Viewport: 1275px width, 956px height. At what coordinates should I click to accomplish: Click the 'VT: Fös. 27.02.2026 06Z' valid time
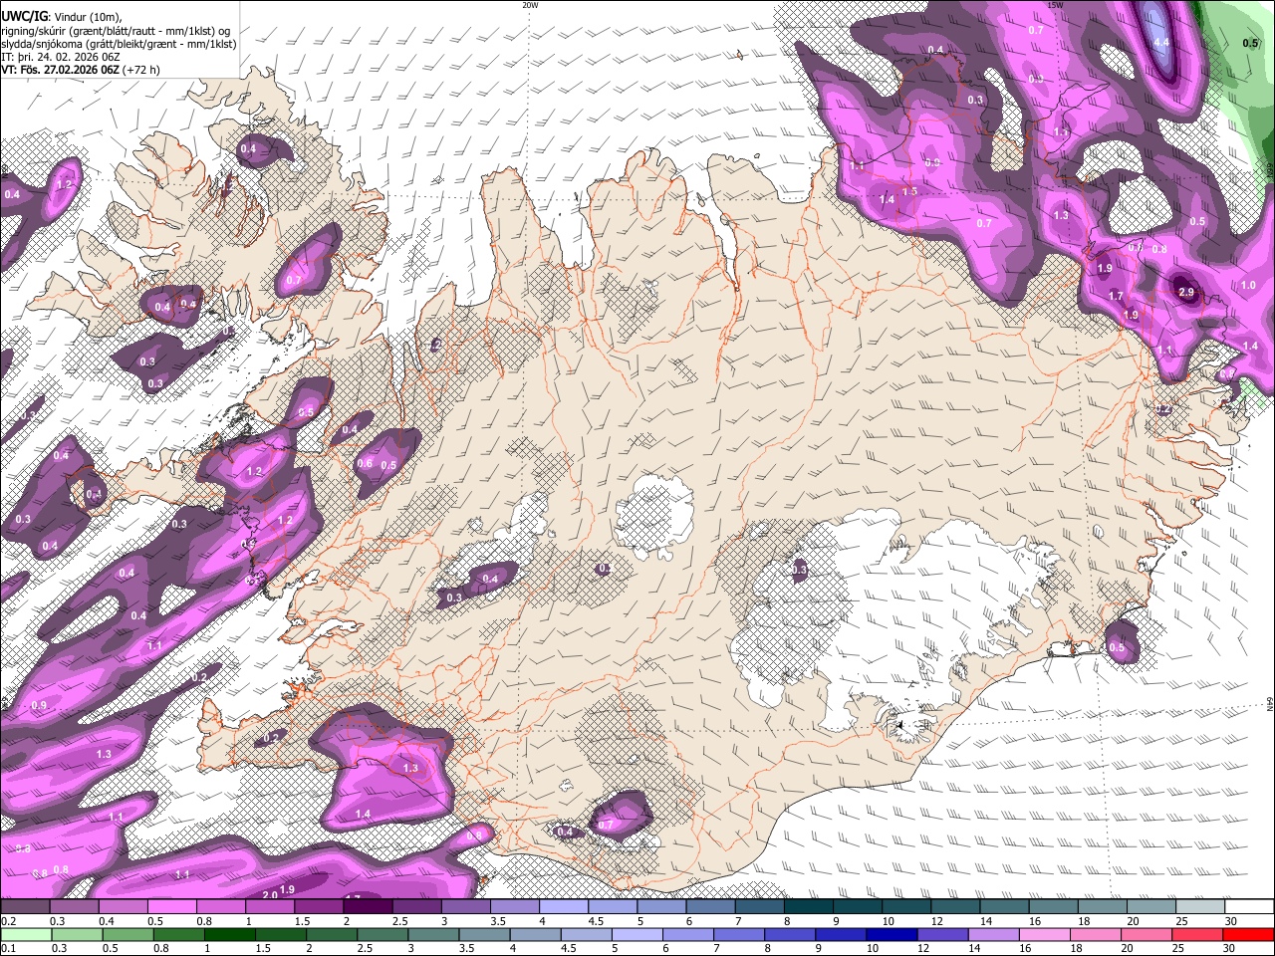click(61, 70)
